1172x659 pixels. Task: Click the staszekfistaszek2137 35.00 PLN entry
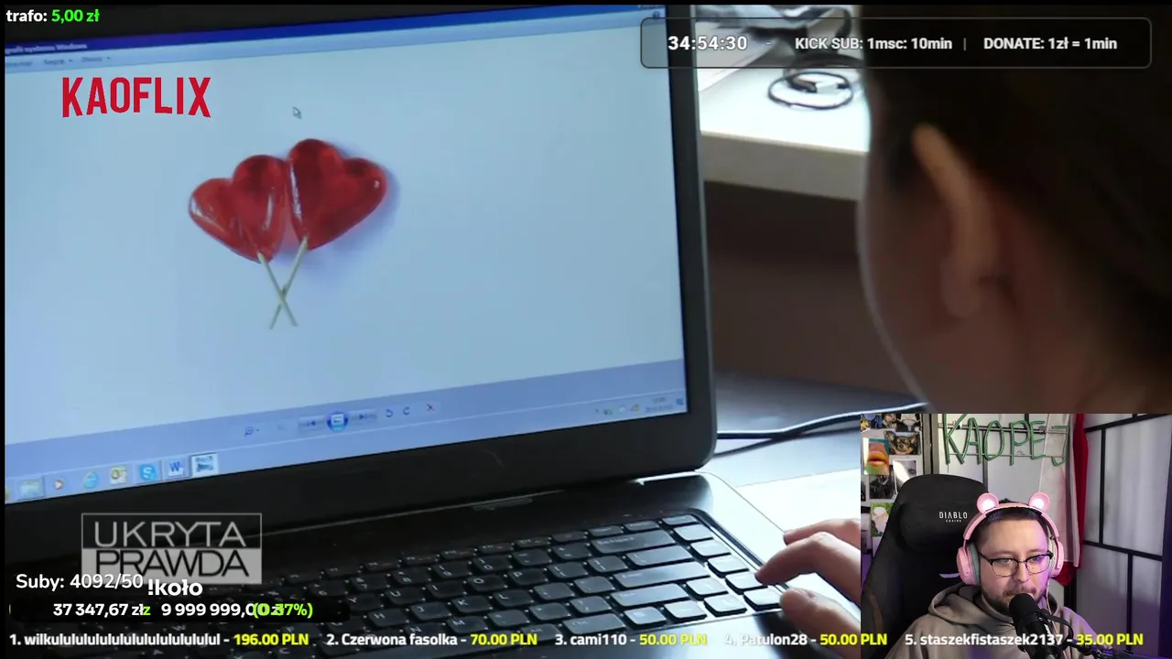click(x=1024, y=640)
